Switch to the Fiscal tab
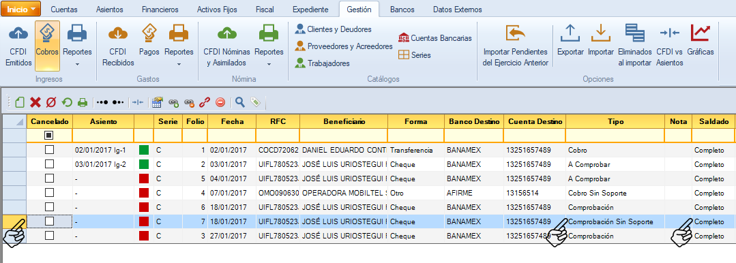Screen dimensions: 736x263 coord(265,10)
